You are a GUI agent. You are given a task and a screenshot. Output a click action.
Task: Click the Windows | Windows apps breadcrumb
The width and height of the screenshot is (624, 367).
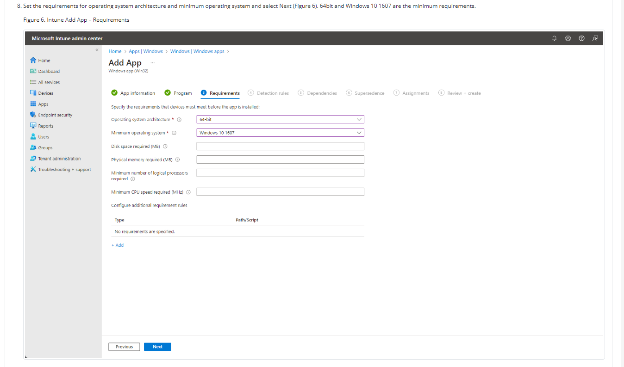tap(197, 51)
